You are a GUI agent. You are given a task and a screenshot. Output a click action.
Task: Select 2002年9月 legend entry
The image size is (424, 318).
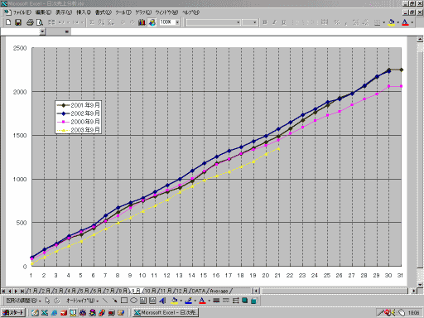point(78,113)
